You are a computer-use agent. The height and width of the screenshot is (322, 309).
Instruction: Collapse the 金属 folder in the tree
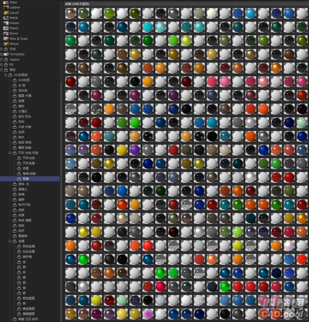click(x=10, y=241)
